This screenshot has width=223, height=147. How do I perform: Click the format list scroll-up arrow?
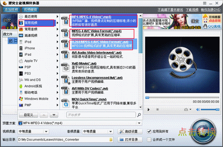click(x=141, y=15)
